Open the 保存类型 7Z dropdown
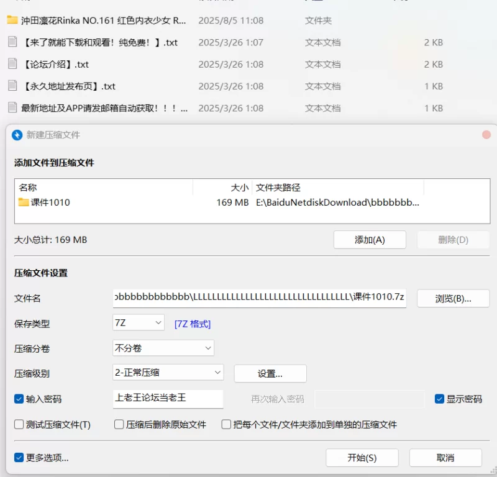 (139, 322)
